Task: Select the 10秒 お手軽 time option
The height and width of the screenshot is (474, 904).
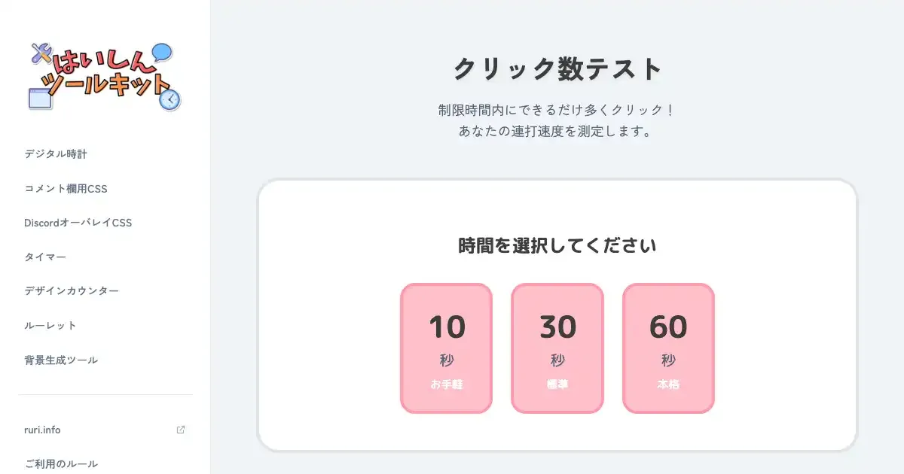Action: [446, 348]
